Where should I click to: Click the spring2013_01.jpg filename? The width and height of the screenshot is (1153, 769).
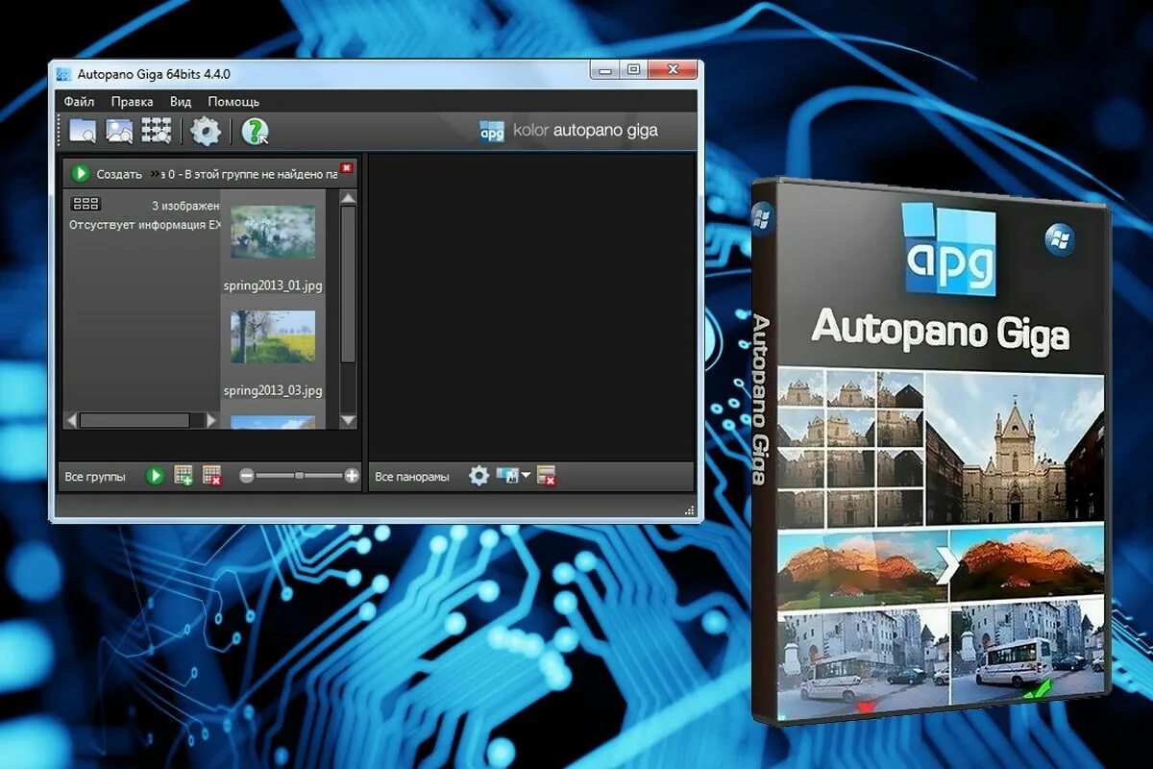[273, 286]
